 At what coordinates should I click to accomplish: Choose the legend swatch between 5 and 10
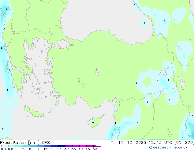click(33, 146)
